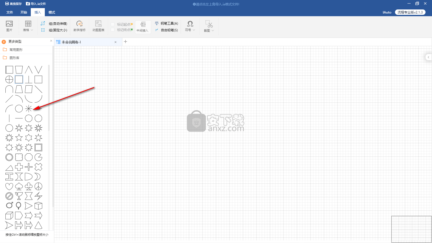Image resolution: width=432 pixels, height=243 pixels.
Task: Select the parallelogram shape
Action: point(29,89)
